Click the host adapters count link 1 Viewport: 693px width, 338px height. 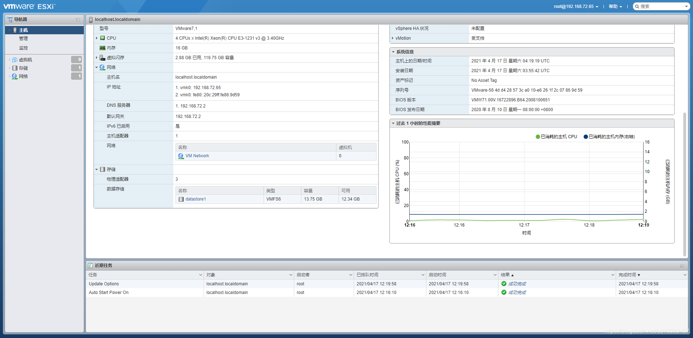176,136
